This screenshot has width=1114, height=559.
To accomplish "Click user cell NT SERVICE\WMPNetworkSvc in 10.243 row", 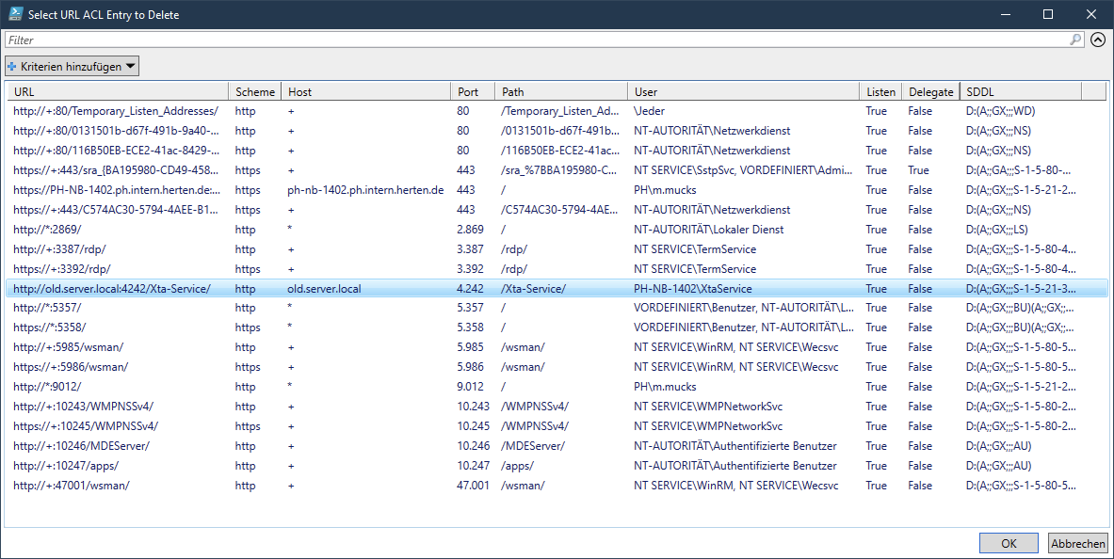I will [708, 407].
